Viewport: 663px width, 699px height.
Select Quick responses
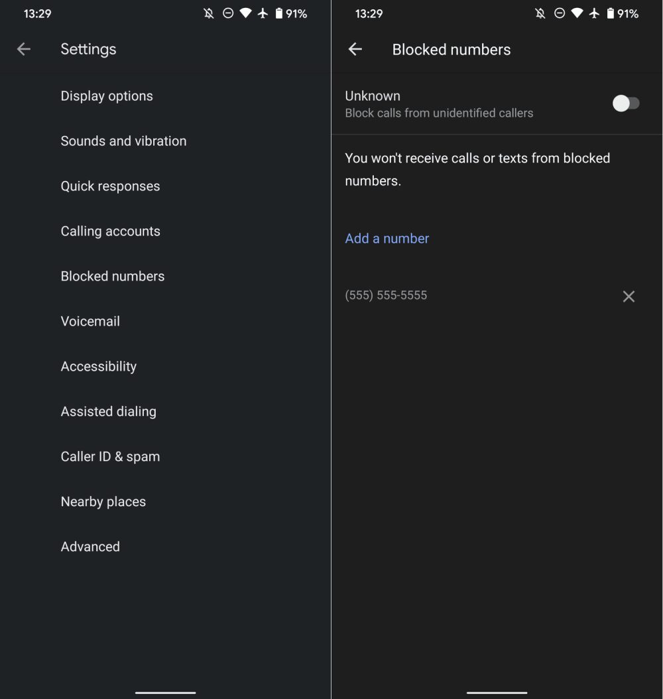tap(110, 186)
